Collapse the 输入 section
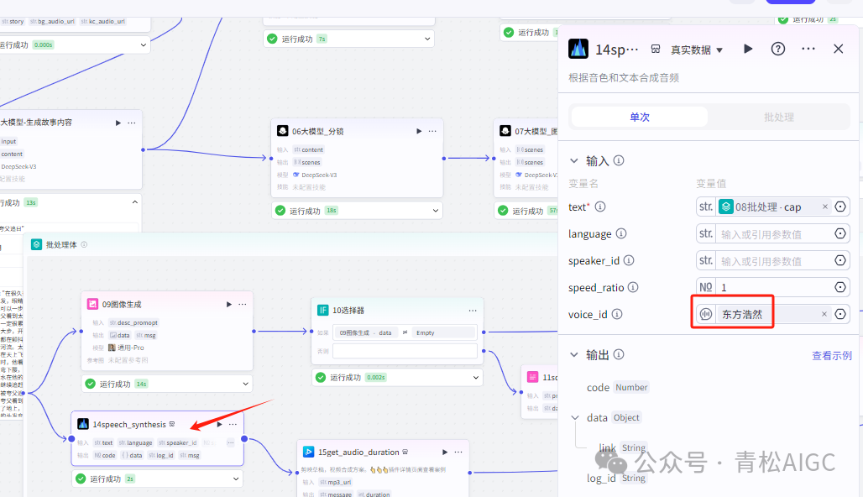This screenshot has height=497, width=863. pos(574,160)
